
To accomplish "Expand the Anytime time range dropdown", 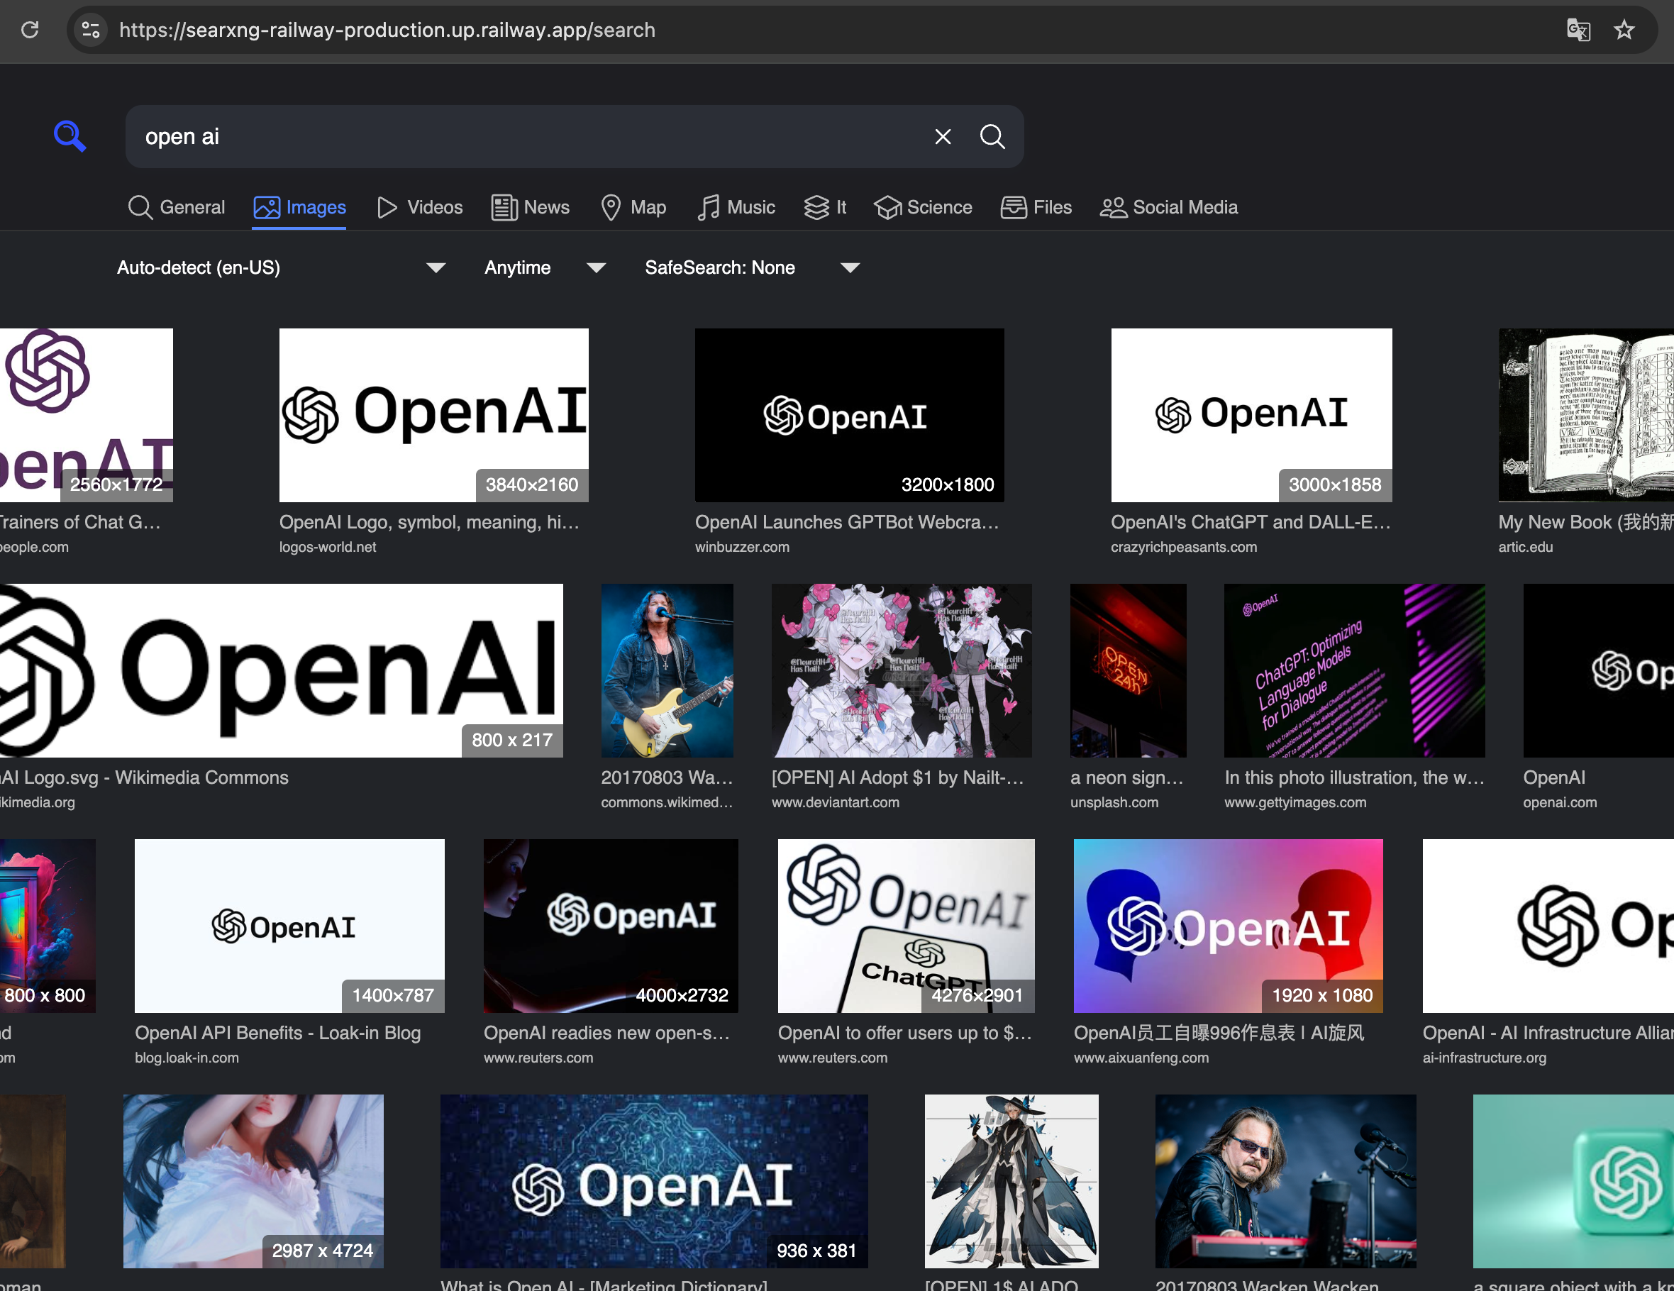I will (x=545, y=267).
